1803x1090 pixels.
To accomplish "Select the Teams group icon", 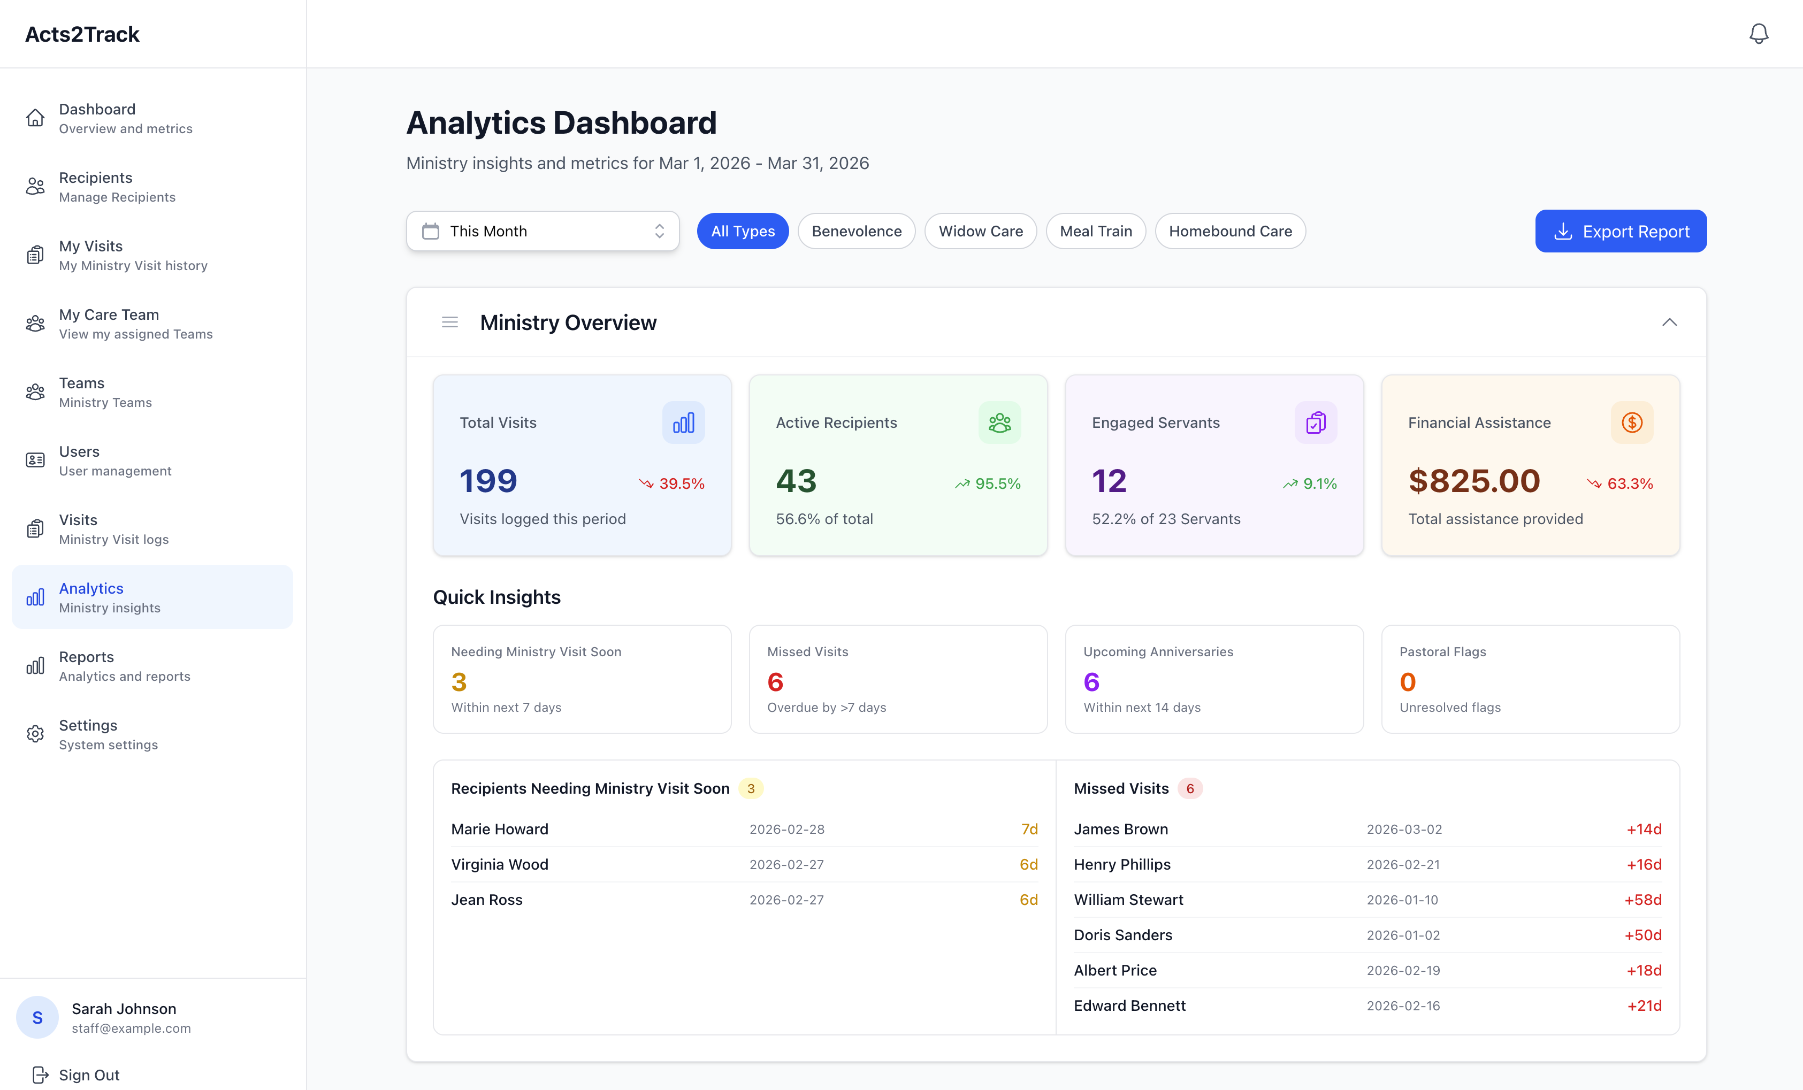I will 36,392.
